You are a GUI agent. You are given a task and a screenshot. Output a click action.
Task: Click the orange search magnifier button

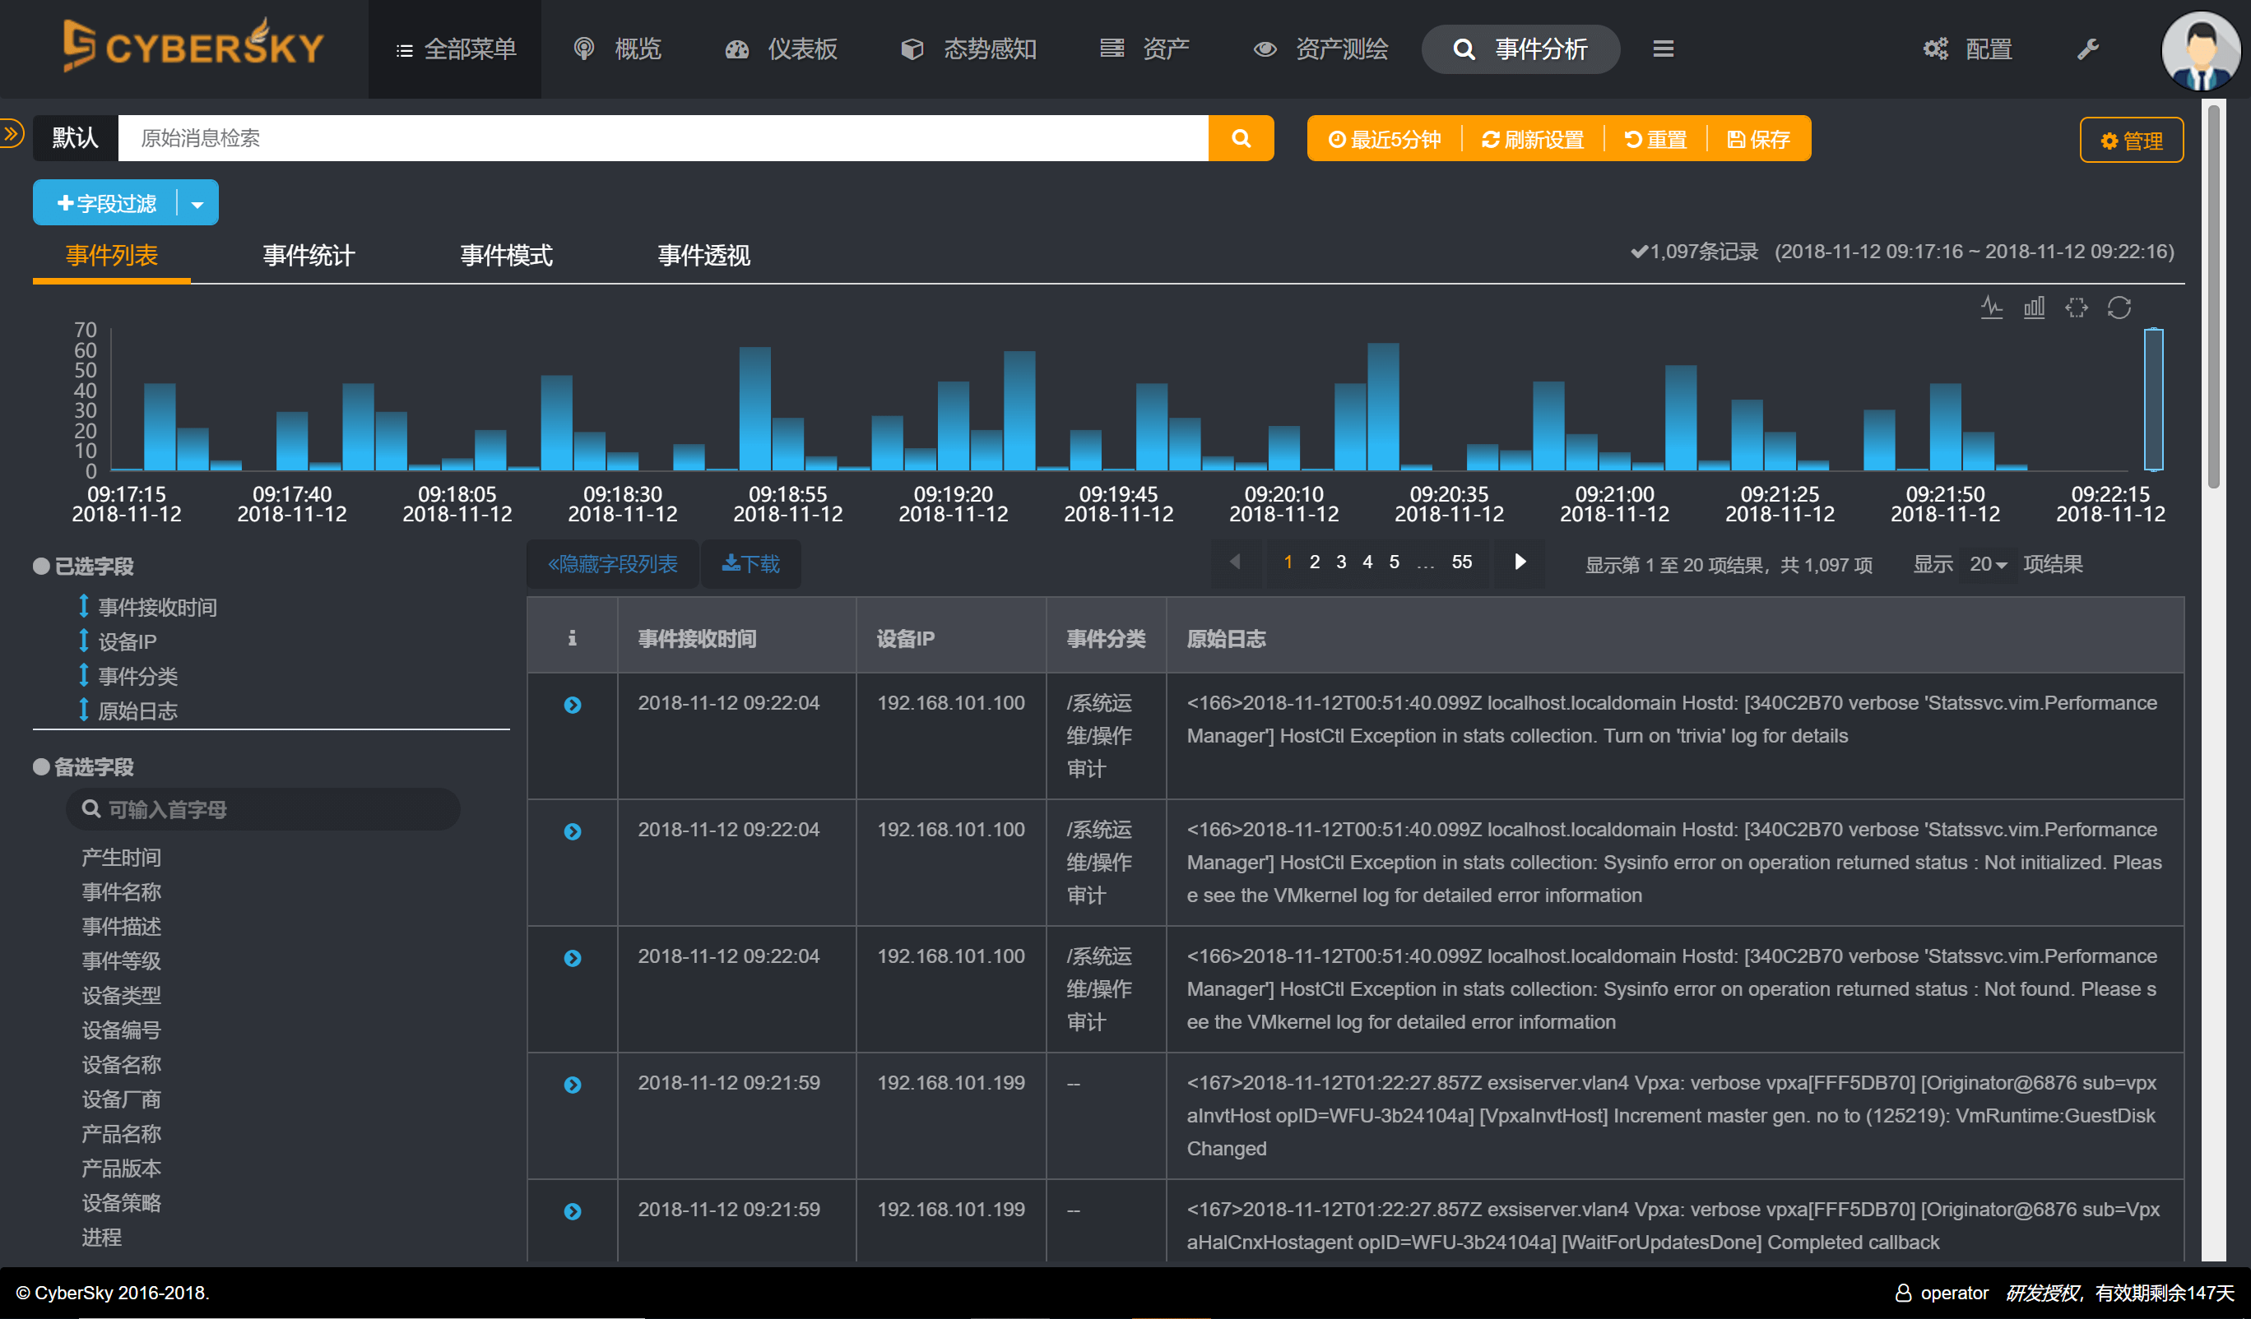[x=1241, y=138]
